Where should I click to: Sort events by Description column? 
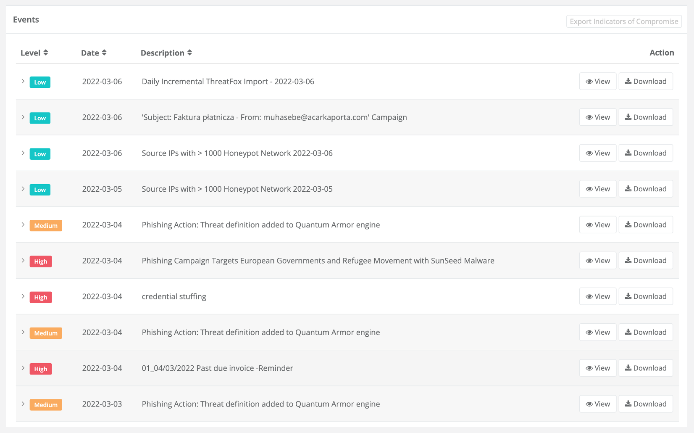tap(166, 53)
